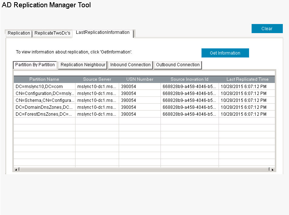Click the Source Server column header

tap(97, 79)
